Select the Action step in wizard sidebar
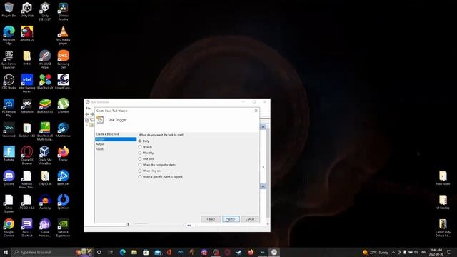The image size is (457, 257). pyautogui.click(x=100, y=144)
